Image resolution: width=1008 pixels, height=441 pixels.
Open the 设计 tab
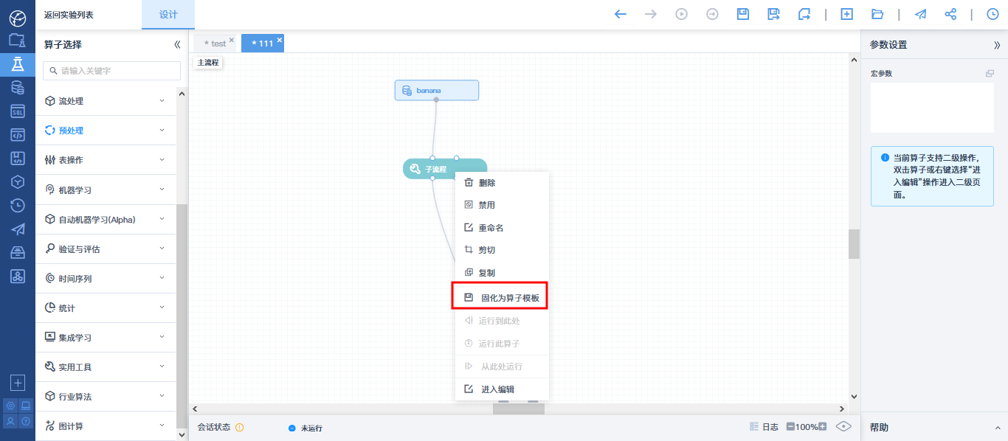pyautogui.click(x=168, y=15)
